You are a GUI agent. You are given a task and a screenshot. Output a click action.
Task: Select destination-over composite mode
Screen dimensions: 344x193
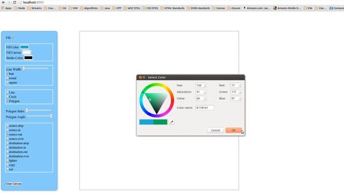pos(8,156)
